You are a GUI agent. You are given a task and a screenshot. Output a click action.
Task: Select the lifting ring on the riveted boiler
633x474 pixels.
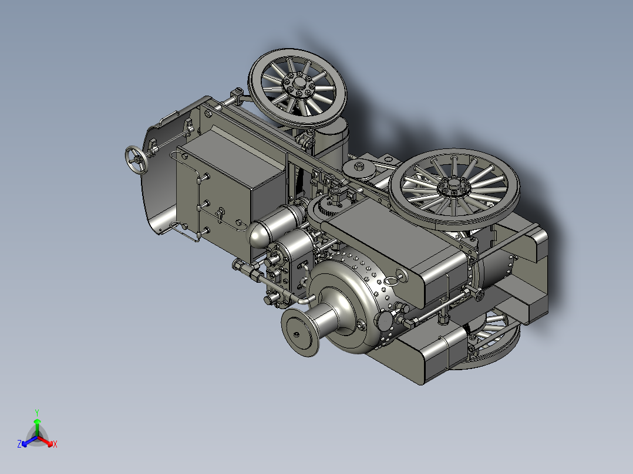point(392,280)
